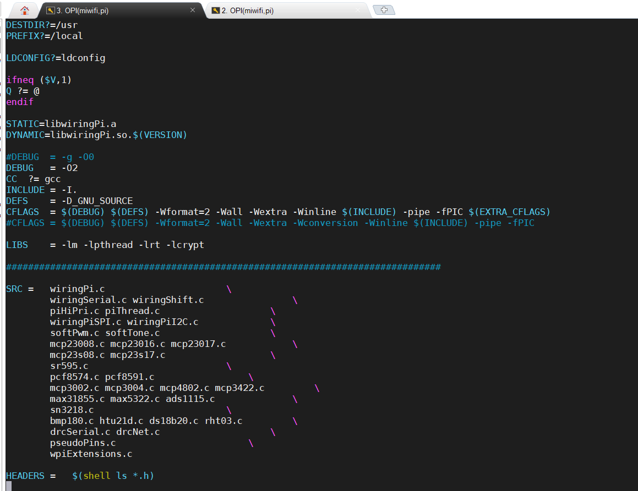
Task: Open a new tab with the plus icon
Action: (384, 10)
